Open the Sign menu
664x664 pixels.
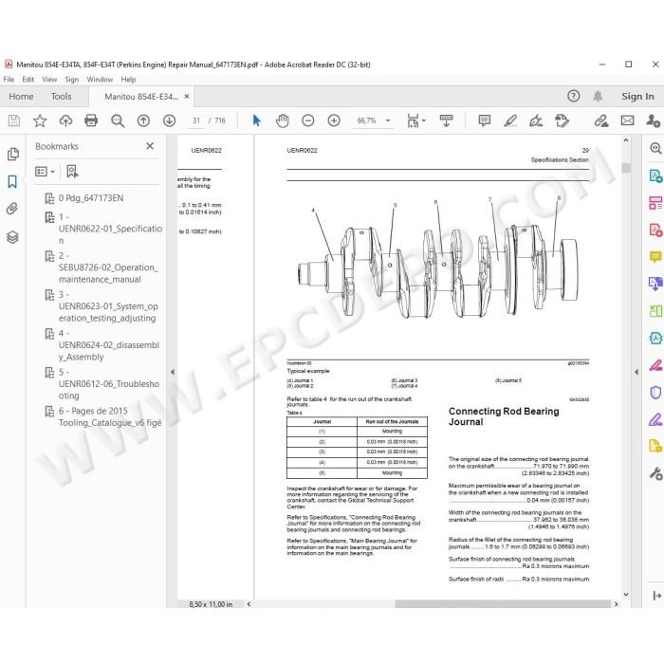coord(71,79)
